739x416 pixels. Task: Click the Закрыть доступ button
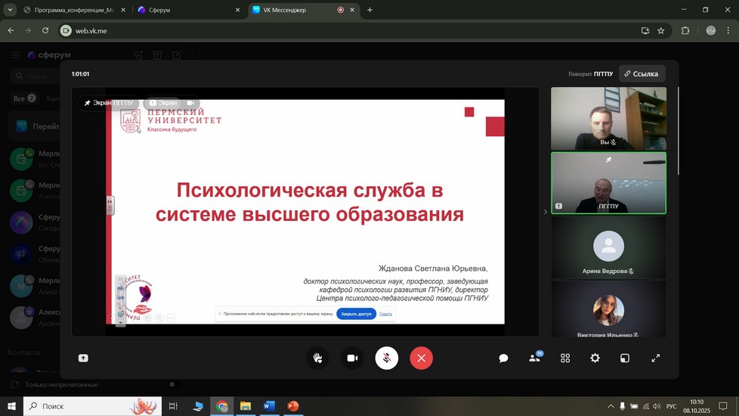(x=356, y=313)
